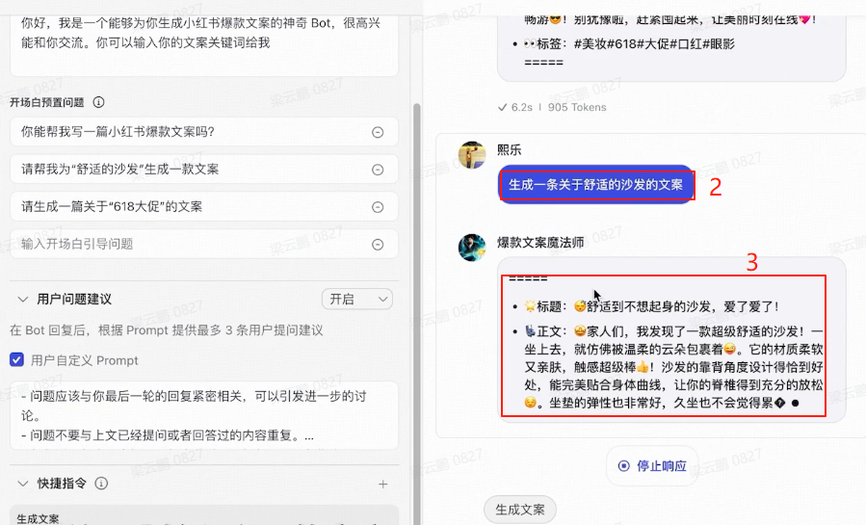Viewport: 866px width, 525px height.
Task: Click the 用户问题建议 heading text
Action: tap(74, 300)
